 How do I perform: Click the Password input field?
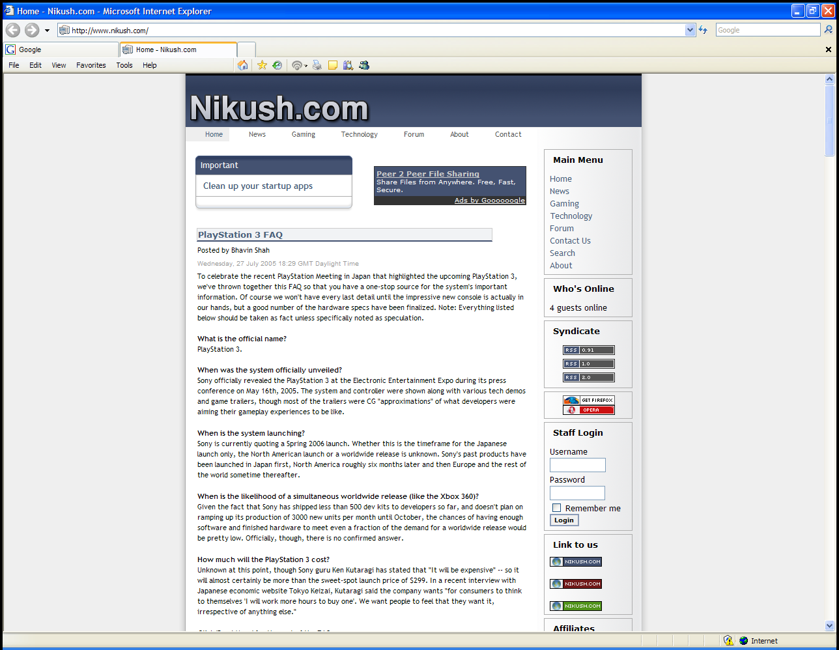(x=577, y=493)
